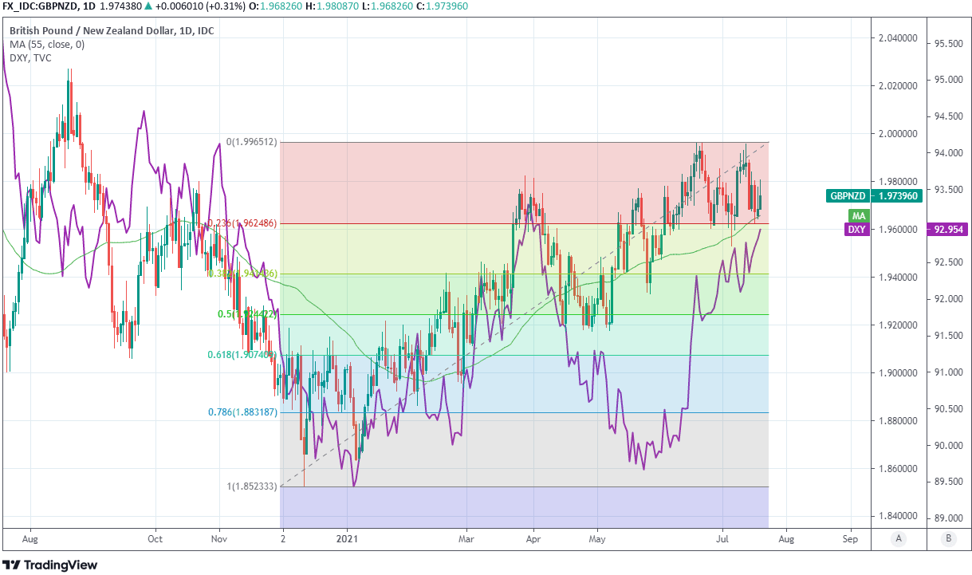Click the 0(1.996512) Fibonacci level label
Image resolution: width=972 pixels, height=575 pixels.
coord(251,142)
